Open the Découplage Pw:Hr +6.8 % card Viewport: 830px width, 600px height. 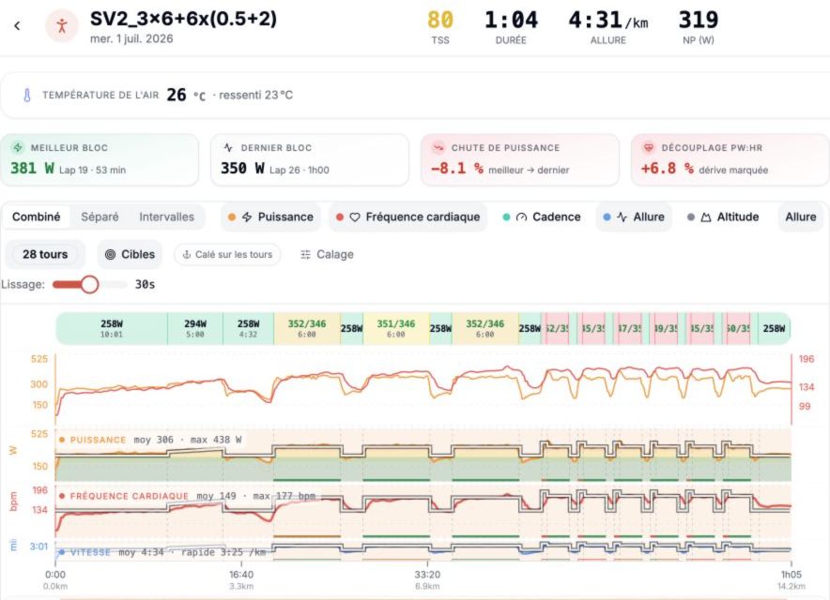730,159
